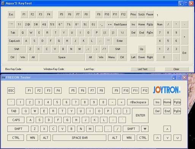Click the F12 key in Aqua'S KeyTest
The image size is (195, 149).
point(123,14)
